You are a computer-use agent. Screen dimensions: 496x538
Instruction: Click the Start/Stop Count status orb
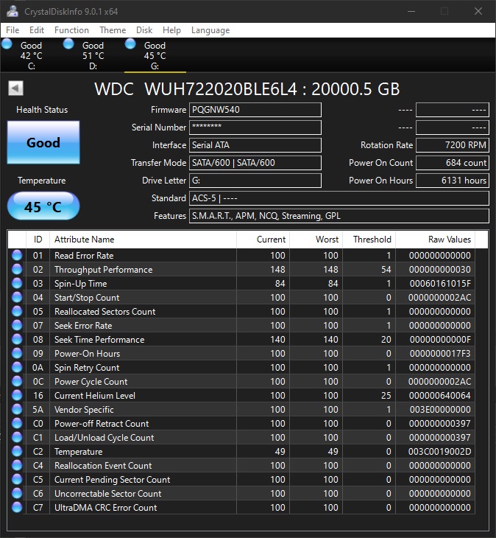coord(17,297)
